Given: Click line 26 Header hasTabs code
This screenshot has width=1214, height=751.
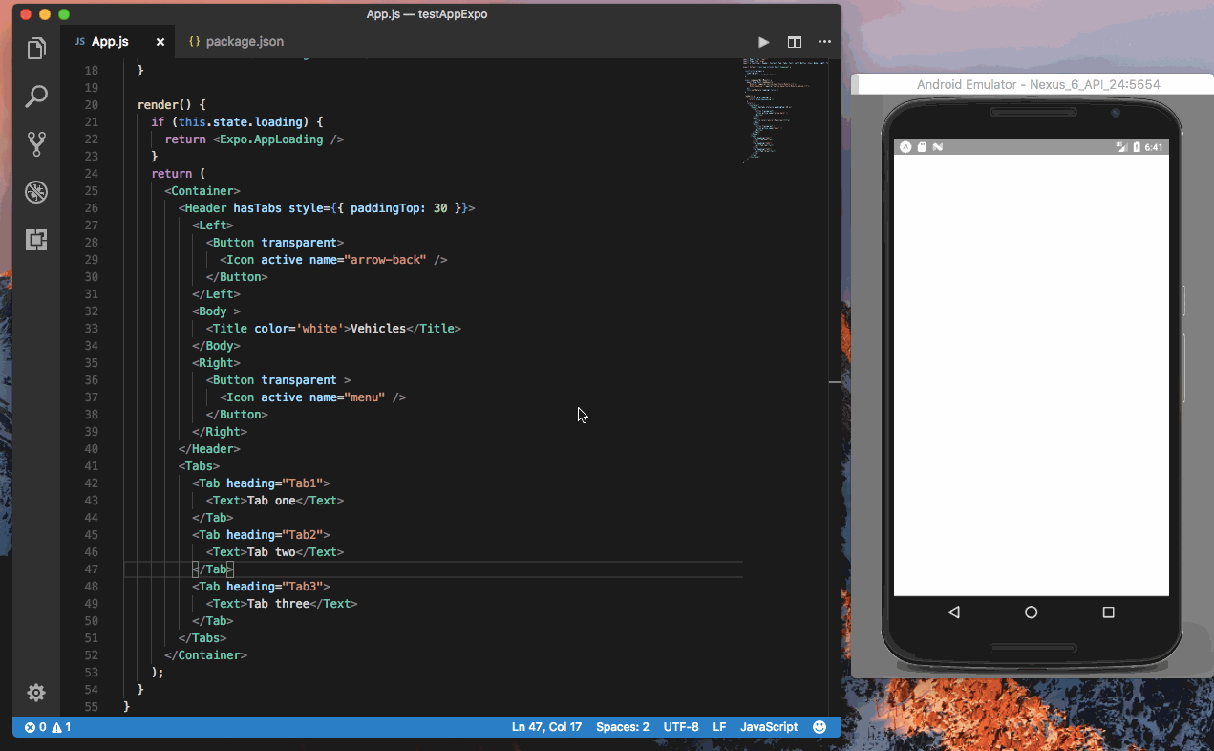Looking at the screenshot, I should click(326, 208).
